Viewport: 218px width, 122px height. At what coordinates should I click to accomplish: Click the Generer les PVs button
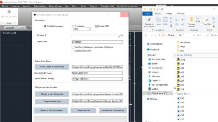[83, 110]
